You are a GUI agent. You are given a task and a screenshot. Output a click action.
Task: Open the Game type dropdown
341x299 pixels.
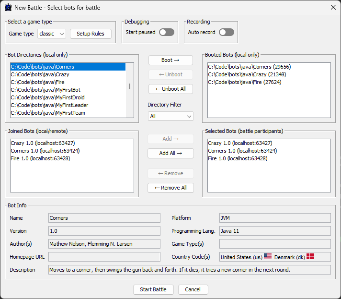[52, 34]
